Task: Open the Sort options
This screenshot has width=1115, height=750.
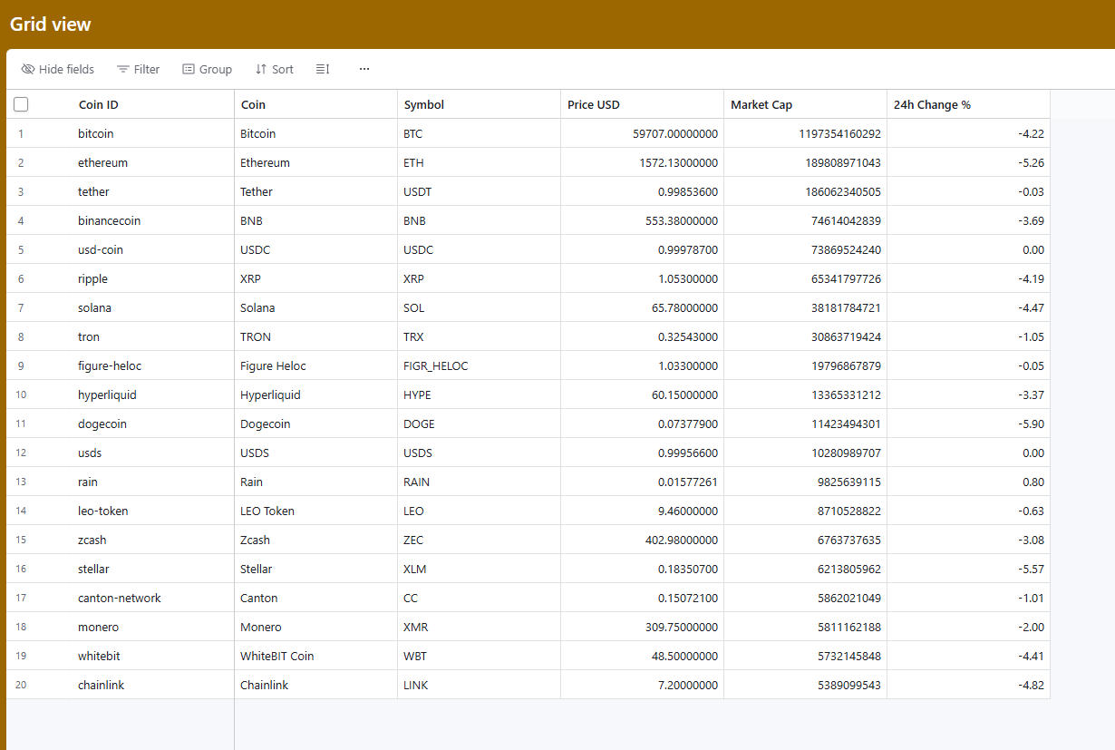Action: (x=274, y=69)
